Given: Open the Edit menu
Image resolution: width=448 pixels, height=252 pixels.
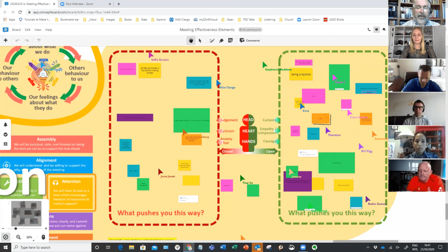Looking at the screenshot, I should pyautogui.click(x=28, y=30).
